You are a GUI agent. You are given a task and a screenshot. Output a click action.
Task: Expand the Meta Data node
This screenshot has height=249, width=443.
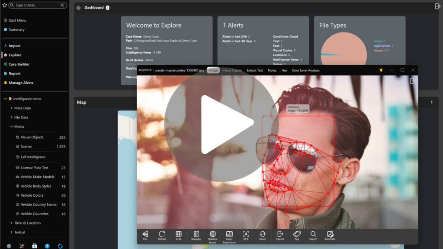11,108
